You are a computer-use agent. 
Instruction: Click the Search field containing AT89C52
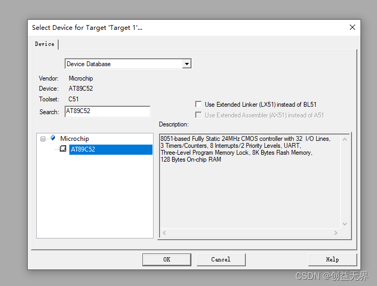[108, 112]
